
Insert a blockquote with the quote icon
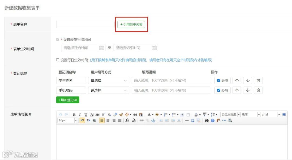(x=135, y=115)
